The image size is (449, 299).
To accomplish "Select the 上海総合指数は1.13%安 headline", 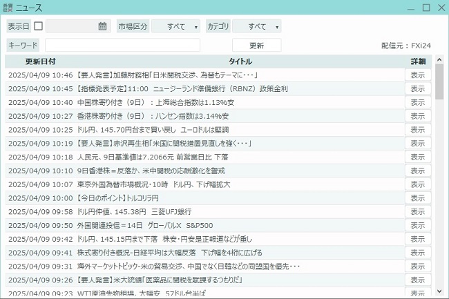I will coord(155,102).
